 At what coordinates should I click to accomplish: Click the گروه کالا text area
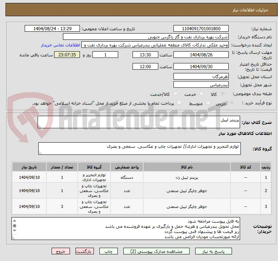click(x=139, y=149)
